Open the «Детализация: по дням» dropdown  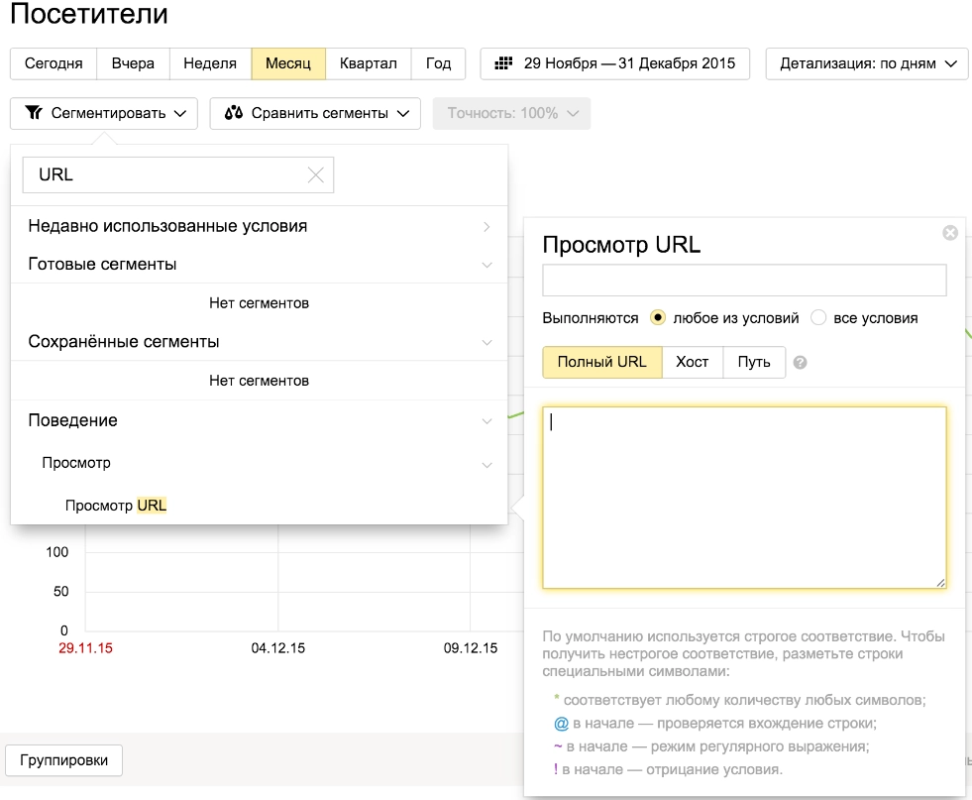866,62
